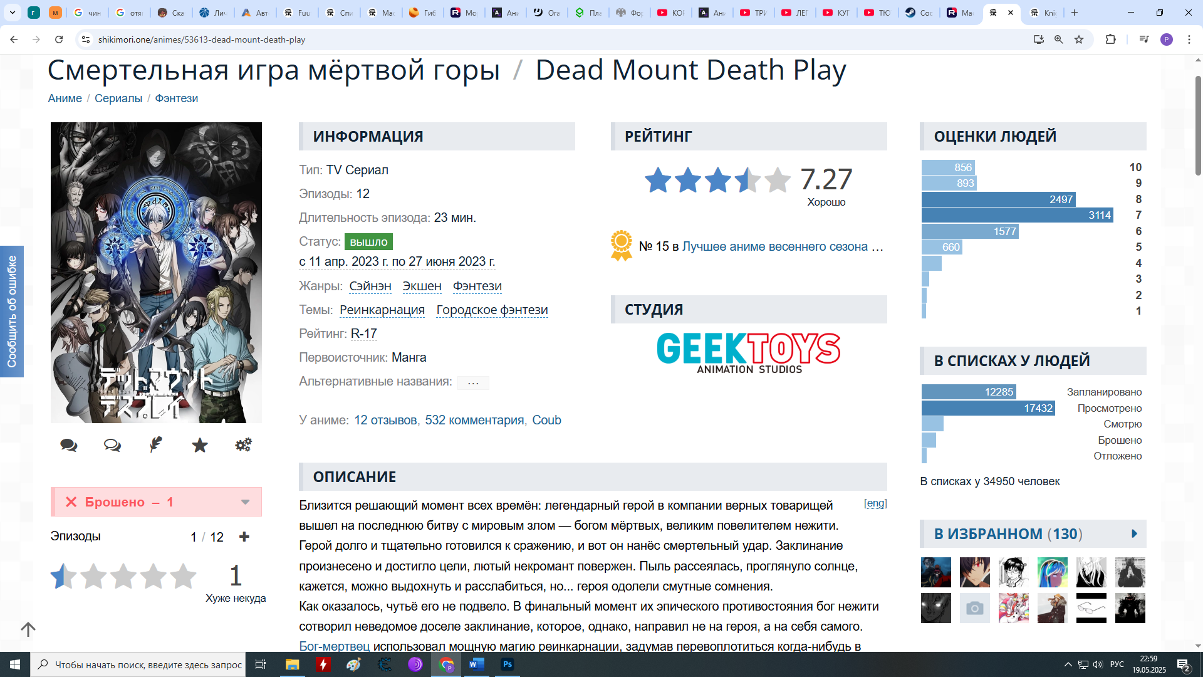The width and height of the screenshot is (1203, 677).
Task: Click the GEEKTOYS studio logo
Action: pos(749,352)
